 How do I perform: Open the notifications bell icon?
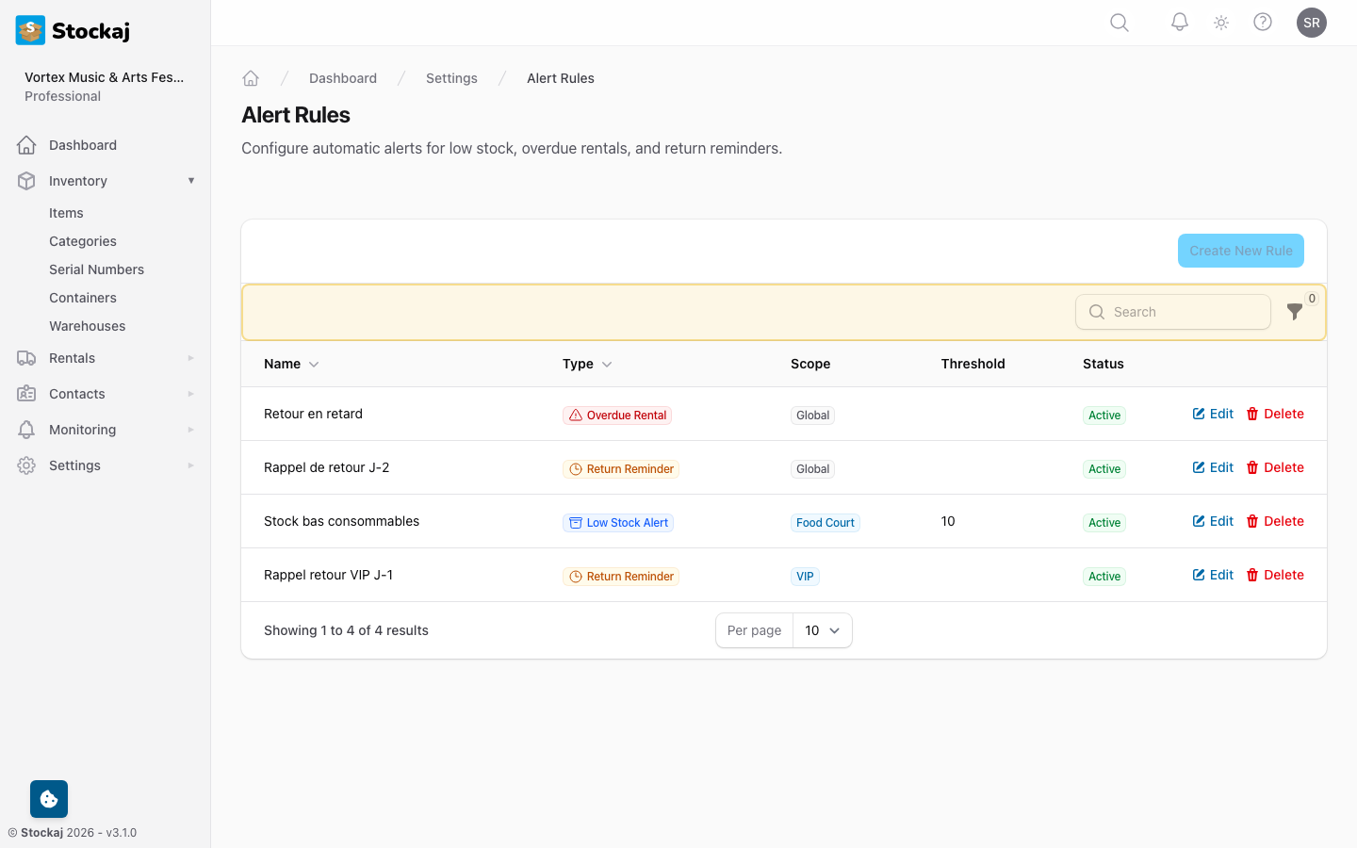(x=1179, y=22)
